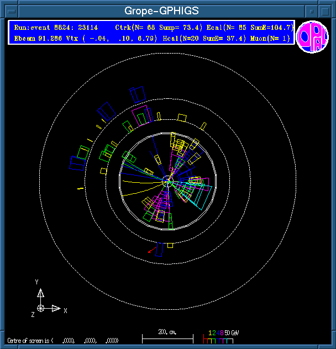
Task: Click the OPAL logo in the header
Action: 312,38
